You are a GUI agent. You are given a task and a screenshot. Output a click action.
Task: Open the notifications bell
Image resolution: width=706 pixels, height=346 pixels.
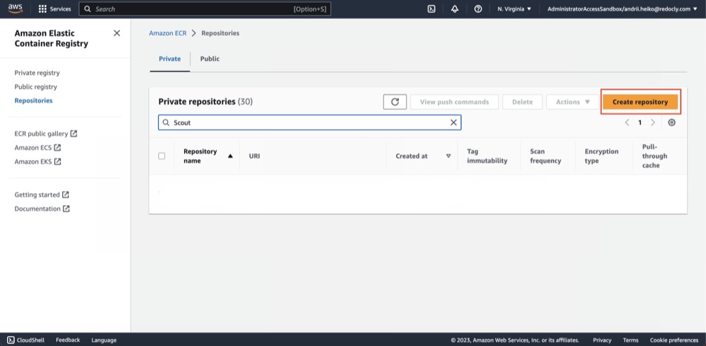click(455, 9)
